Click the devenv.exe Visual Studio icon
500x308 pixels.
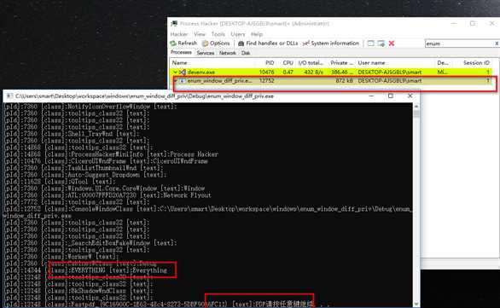click(x=183, y=72)
